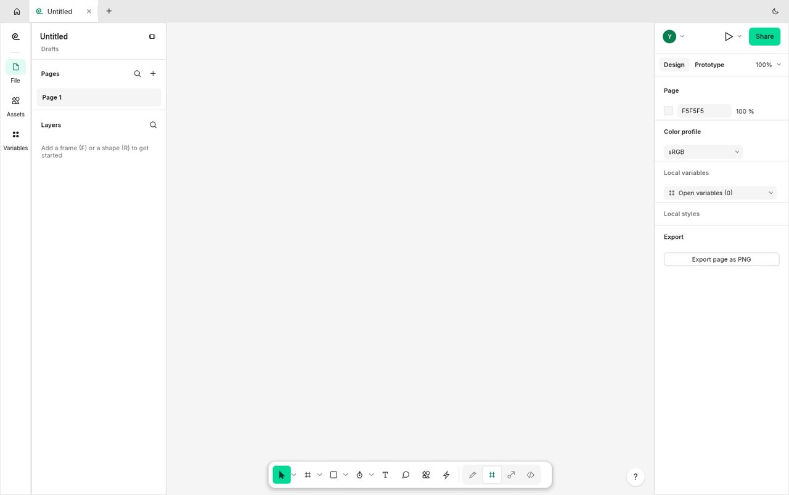Open a new tab with plus icon
The image size is (789, 495).
[x=109, y=11]
